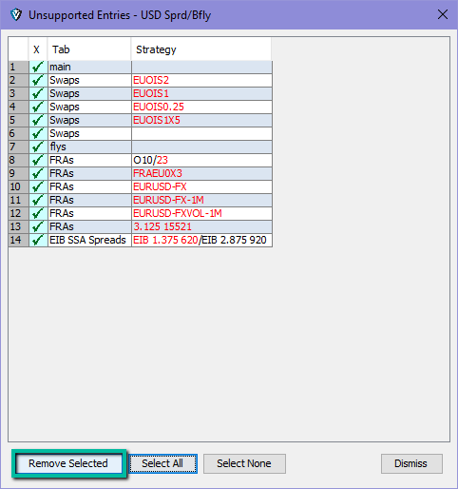
Task: Toggle checkmark for FRAEU0X3 row
Action: tap(38, 173)
